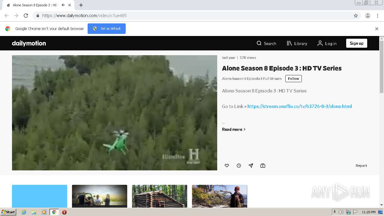The width and height of the screenshot is (384, 216).
Task: Mute the tab via speaker icon
Action: tap(63, 5)
